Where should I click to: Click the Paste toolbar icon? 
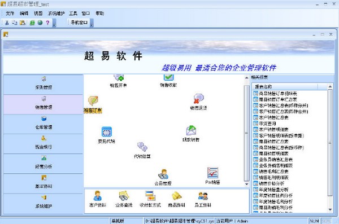tap(23, 23)
